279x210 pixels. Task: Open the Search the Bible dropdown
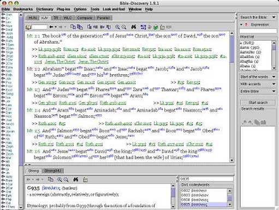(x=258, y=17)
